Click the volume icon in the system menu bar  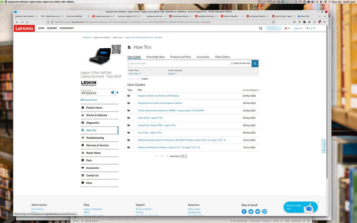coord(309,2)
